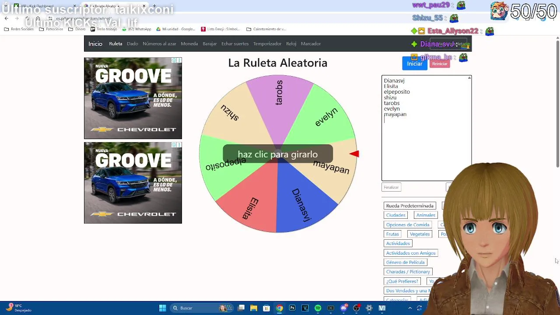
Task: Load the Actividades con Amigos preset
Action: point(411,253)
